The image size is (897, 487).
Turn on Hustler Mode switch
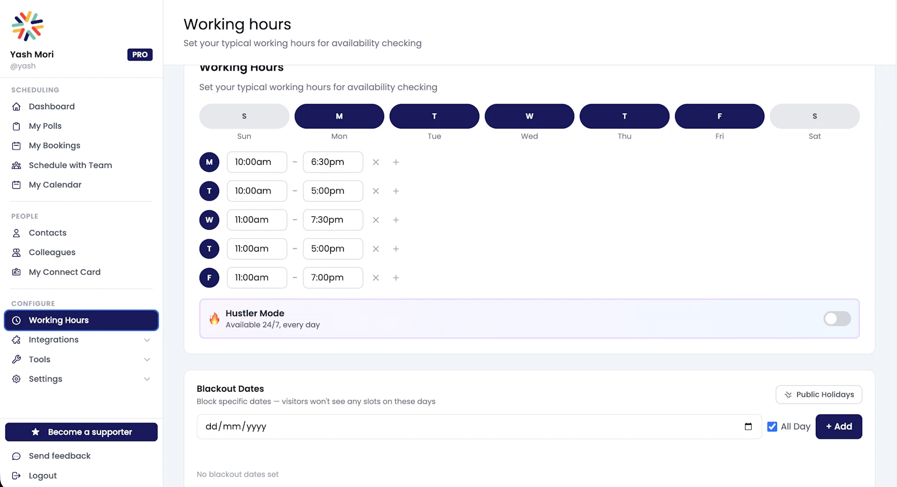click(837, 319)
